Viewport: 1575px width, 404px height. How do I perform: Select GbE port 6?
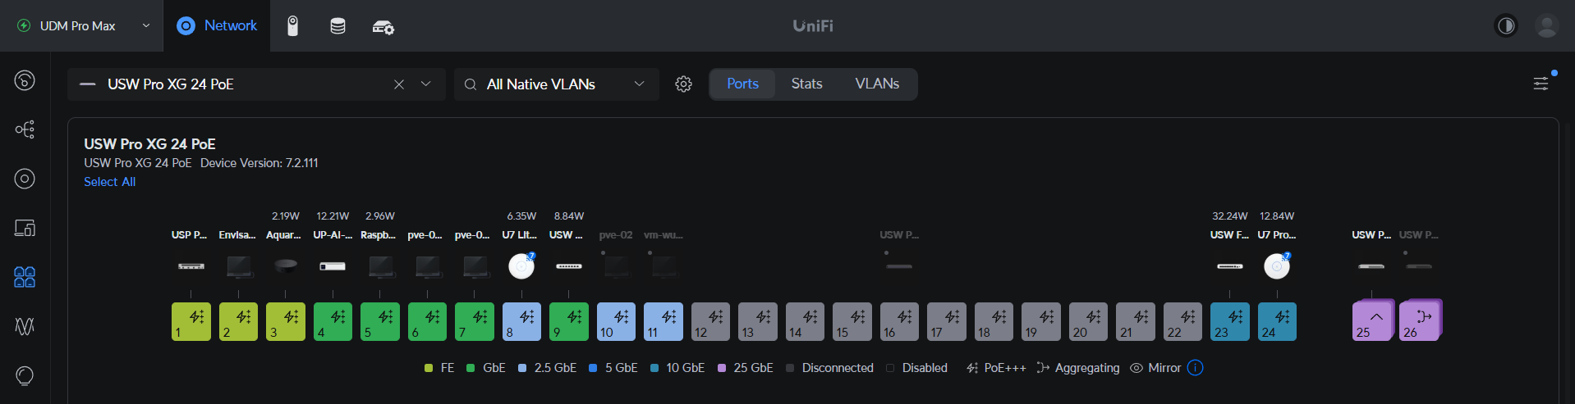coord(427,321)
